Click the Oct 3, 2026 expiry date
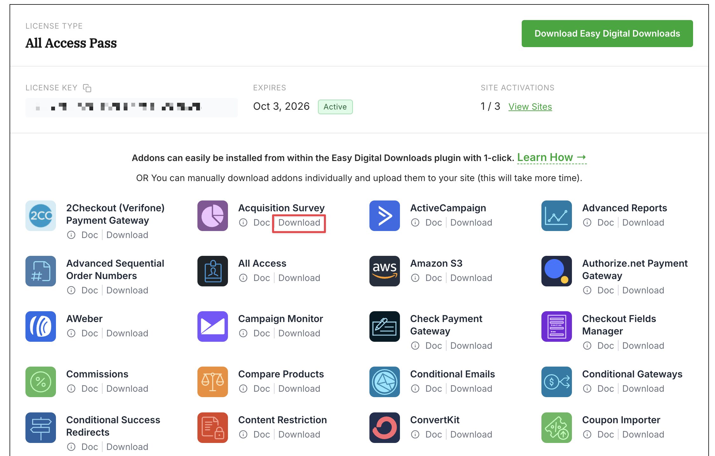This screenshot has height=456, width=715. point(281,106)
